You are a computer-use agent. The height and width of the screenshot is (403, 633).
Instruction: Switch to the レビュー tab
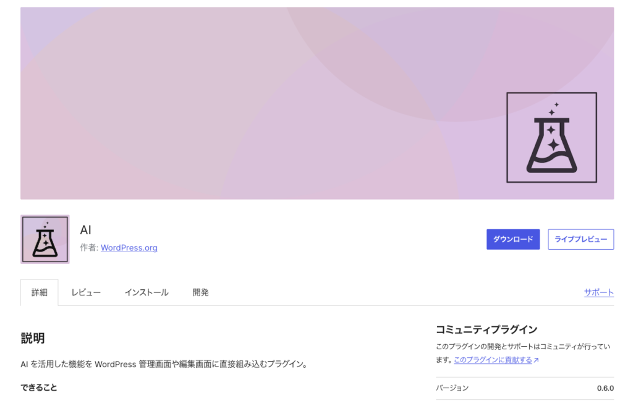coord(85,292)
